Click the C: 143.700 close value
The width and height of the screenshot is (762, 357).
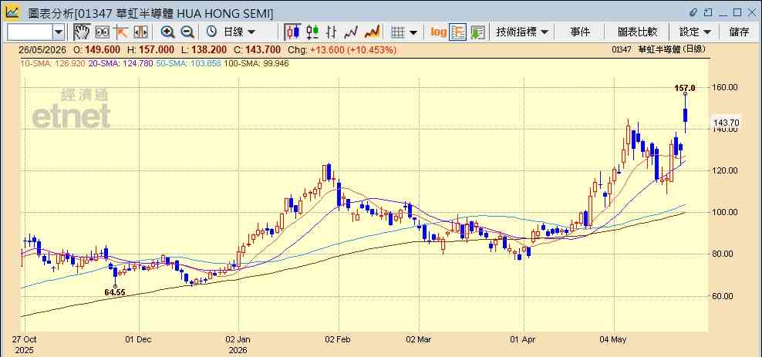(257, 49)
